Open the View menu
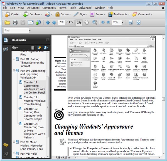 21,8
